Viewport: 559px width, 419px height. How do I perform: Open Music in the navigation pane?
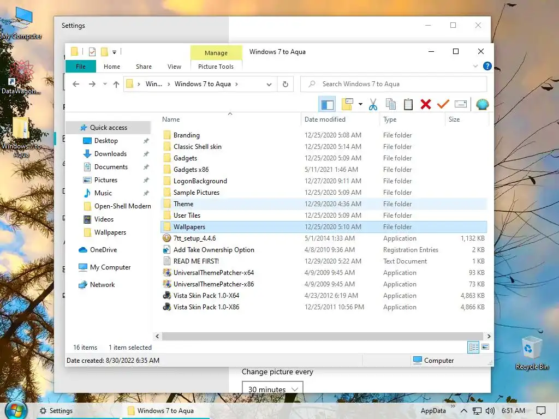point(103,193)
